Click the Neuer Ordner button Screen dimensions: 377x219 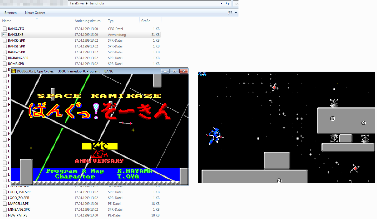[35, 13]
